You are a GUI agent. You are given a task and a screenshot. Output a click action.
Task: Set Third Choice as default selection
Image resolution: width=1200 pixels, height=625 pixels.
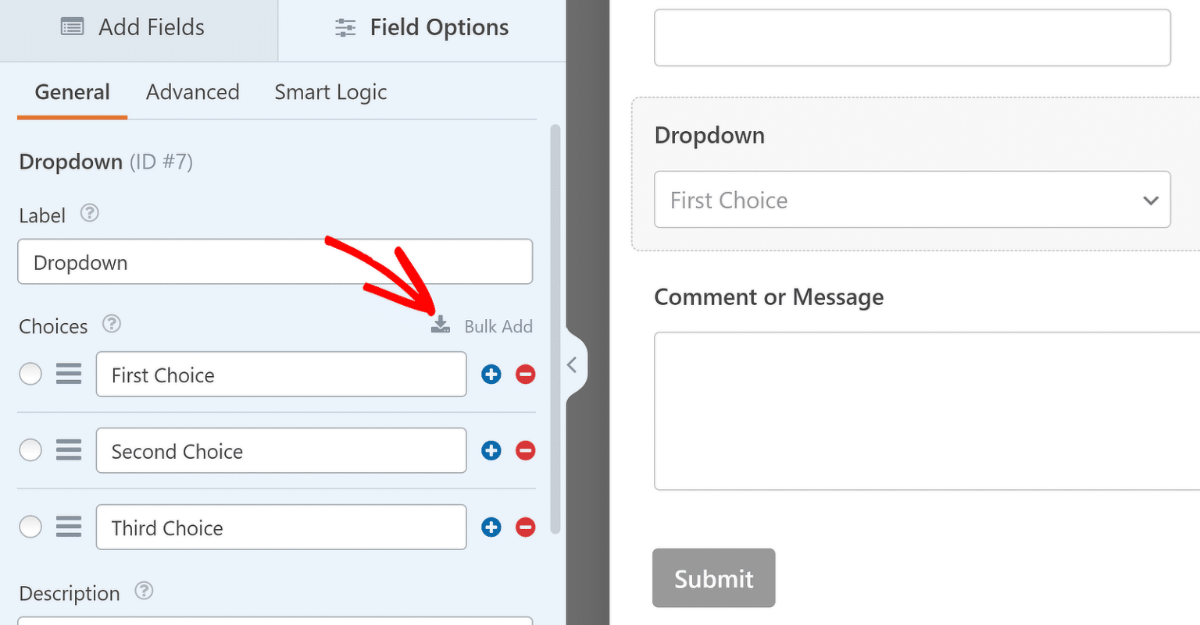[30, 527]
